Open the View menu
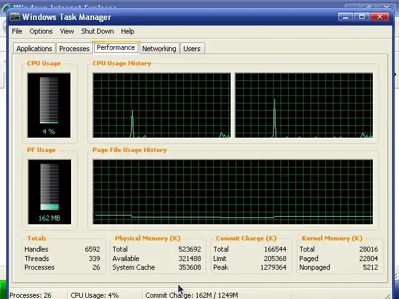The image size is (399, 299). click(67, 31)
